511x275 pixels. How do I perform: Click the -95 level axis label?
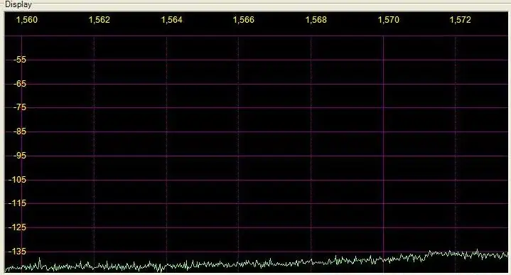(20, 156)
